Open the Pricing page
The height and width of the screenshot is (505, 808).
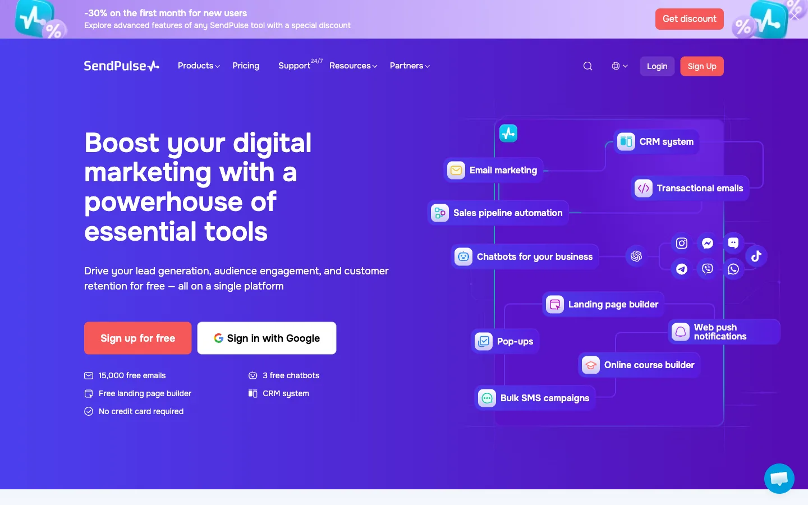point(246,66)
